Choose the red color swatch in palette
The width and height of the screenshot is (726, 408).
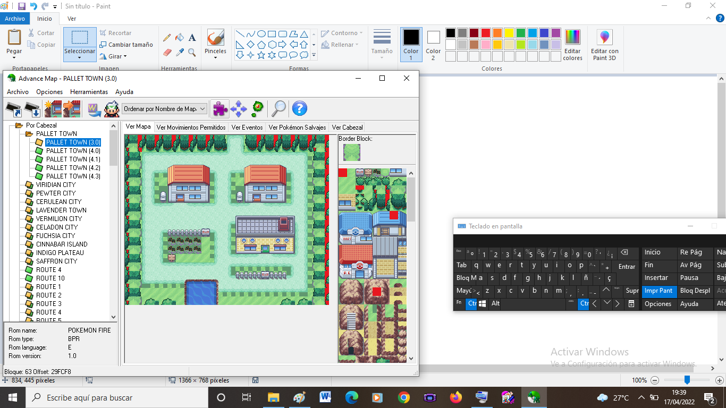click(485, 33)
